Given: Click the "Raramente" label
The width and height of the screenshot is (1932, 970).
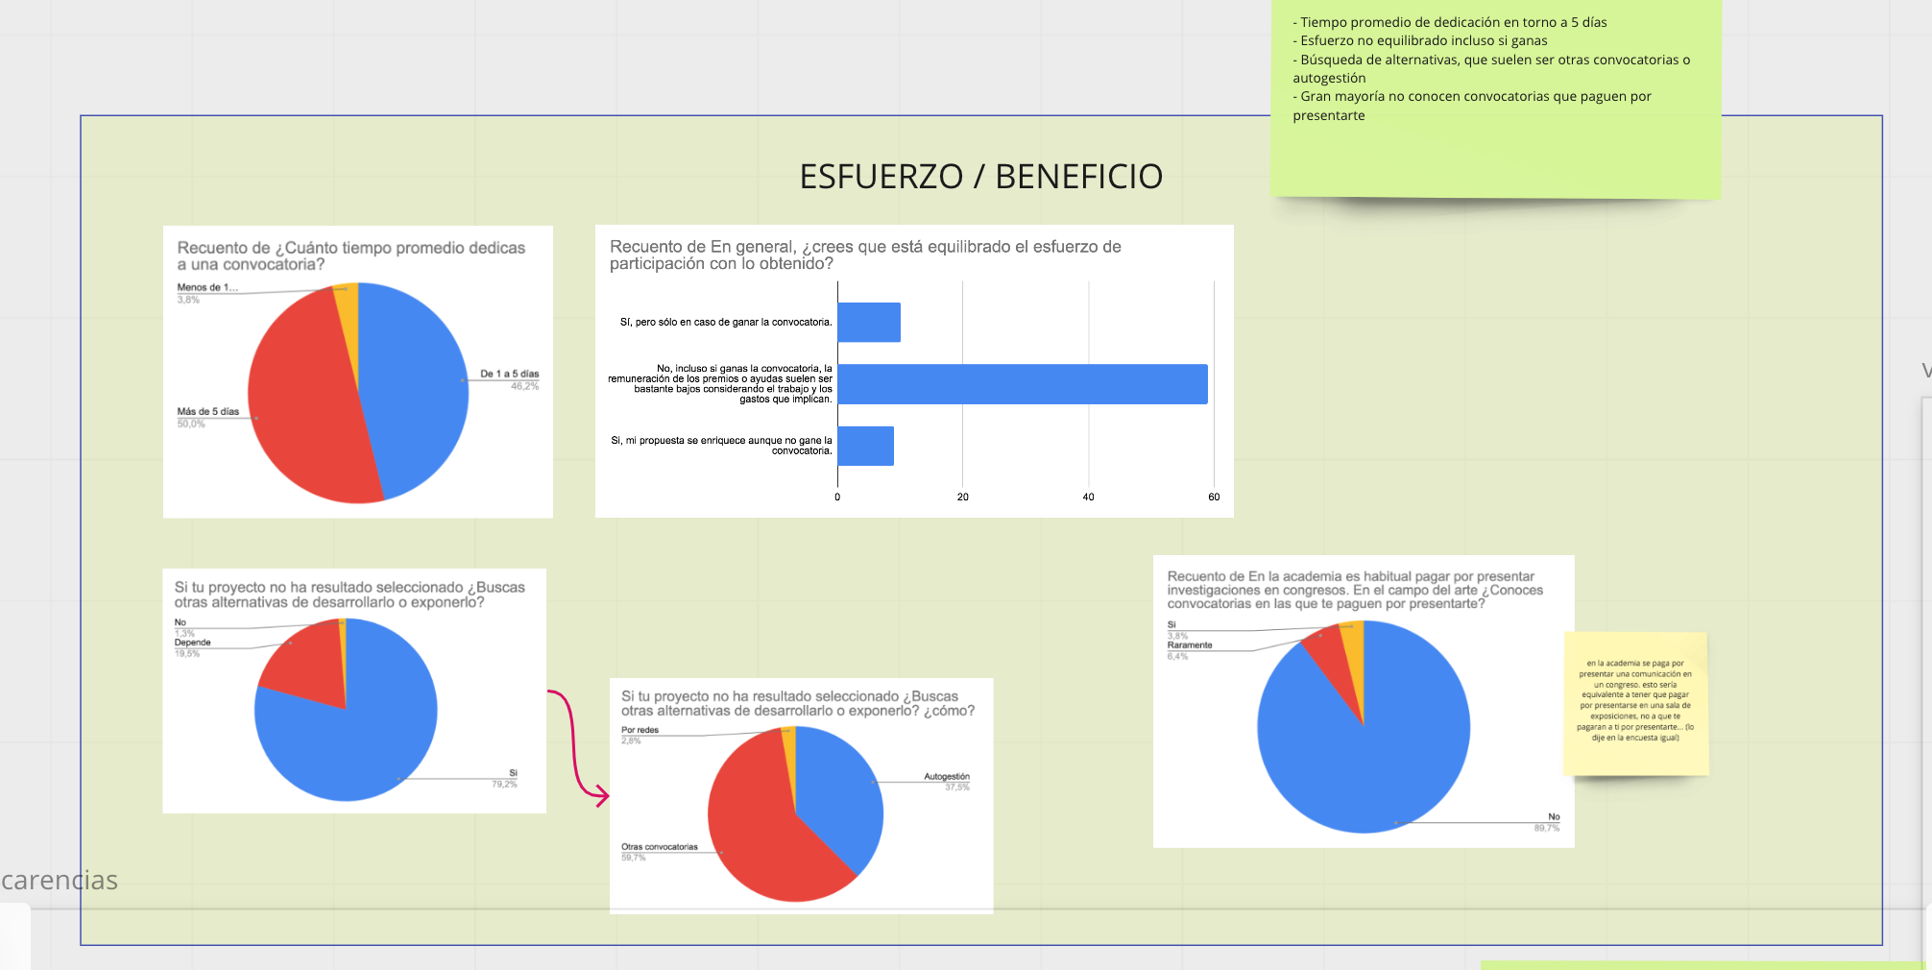Looking at the screenshot, I should (1190, 645).
